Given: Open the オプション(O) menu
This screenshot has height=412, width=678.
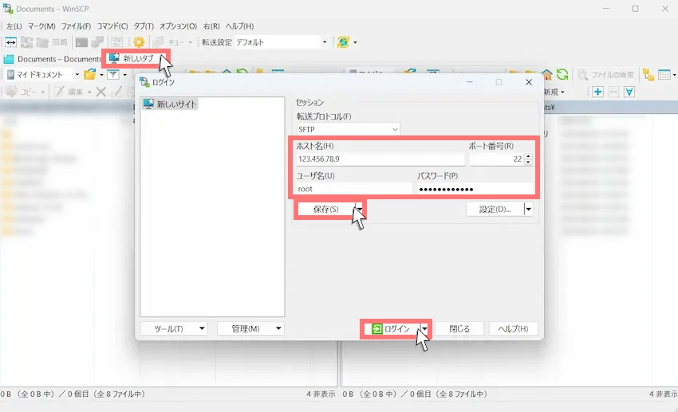Looking at the screenshot, I should (x=178, y=26).
